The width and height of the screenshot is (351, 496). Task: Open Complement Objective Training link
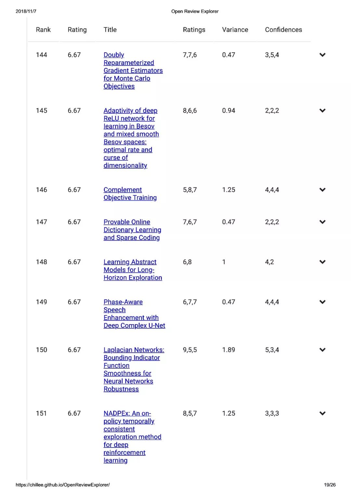coord(130,194)
